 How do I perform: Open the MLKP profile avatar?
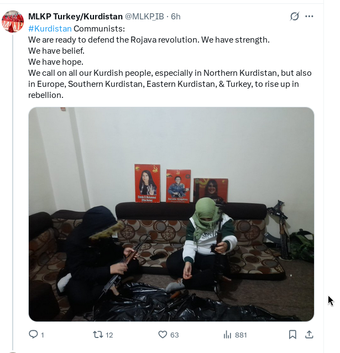(13, 22)
